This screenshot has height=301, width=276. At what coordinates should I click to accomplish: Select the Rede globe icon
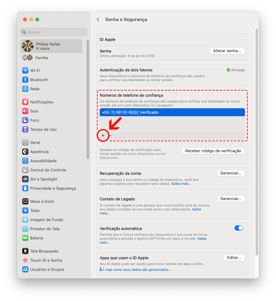pos(25,89)
